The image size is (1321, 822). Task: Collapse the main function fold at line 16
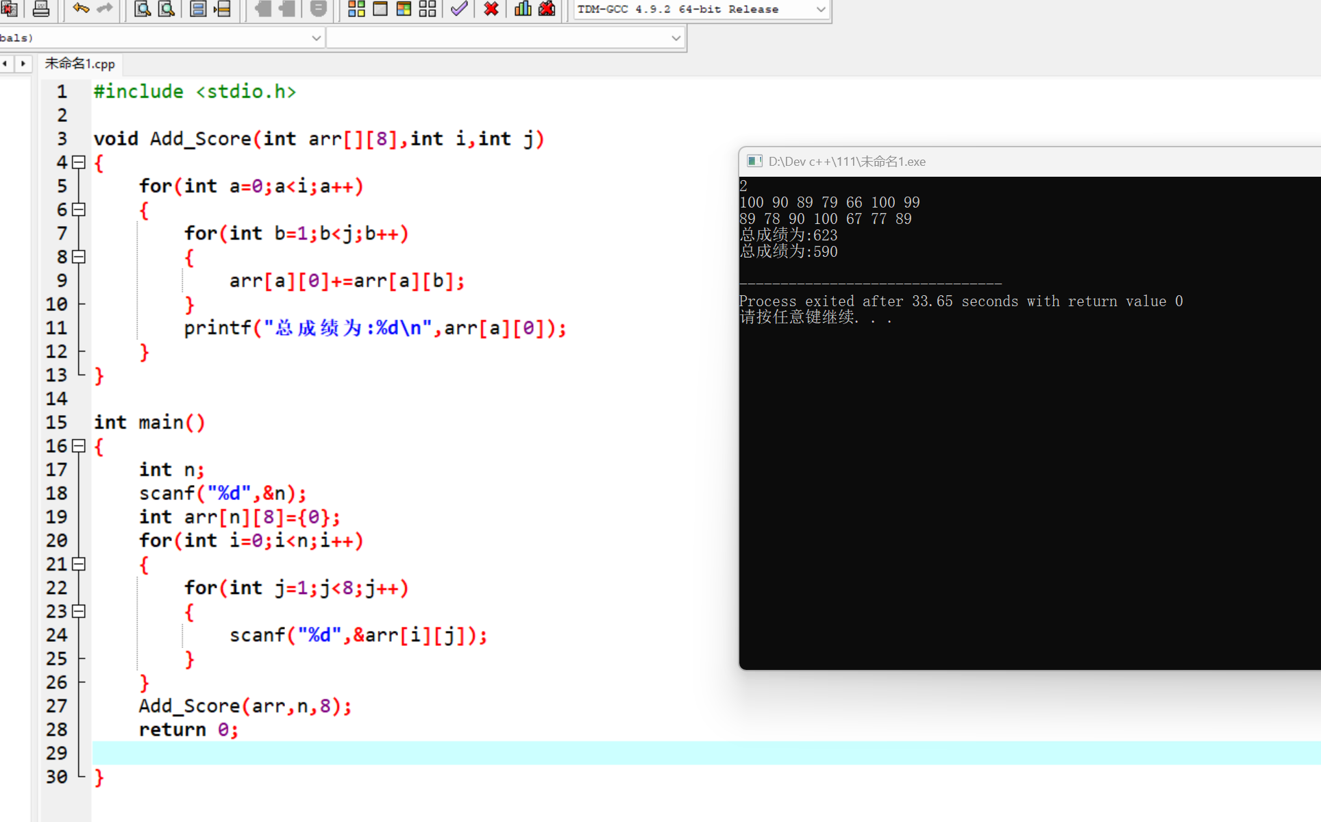coord(79,446)
